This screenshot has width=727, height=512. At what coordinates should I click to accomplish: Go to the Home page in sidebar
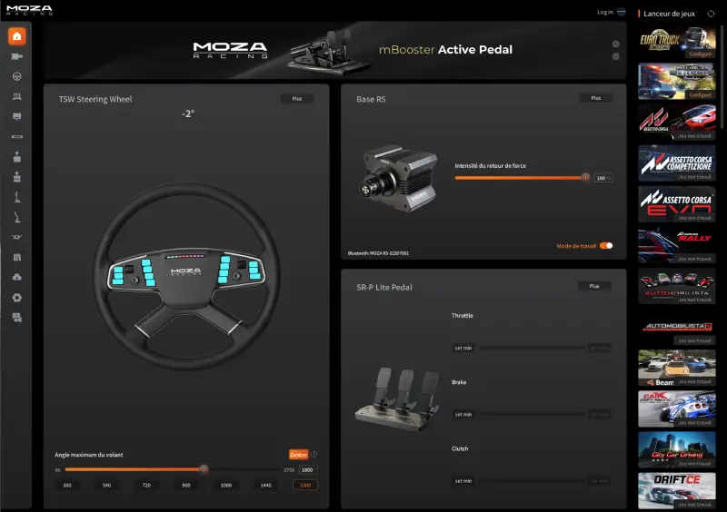coord(16,36)
